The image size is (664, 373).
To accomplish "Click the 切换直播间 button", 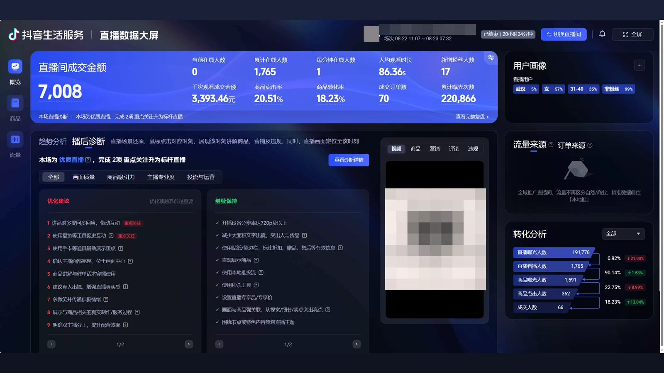I will point(564,34).
